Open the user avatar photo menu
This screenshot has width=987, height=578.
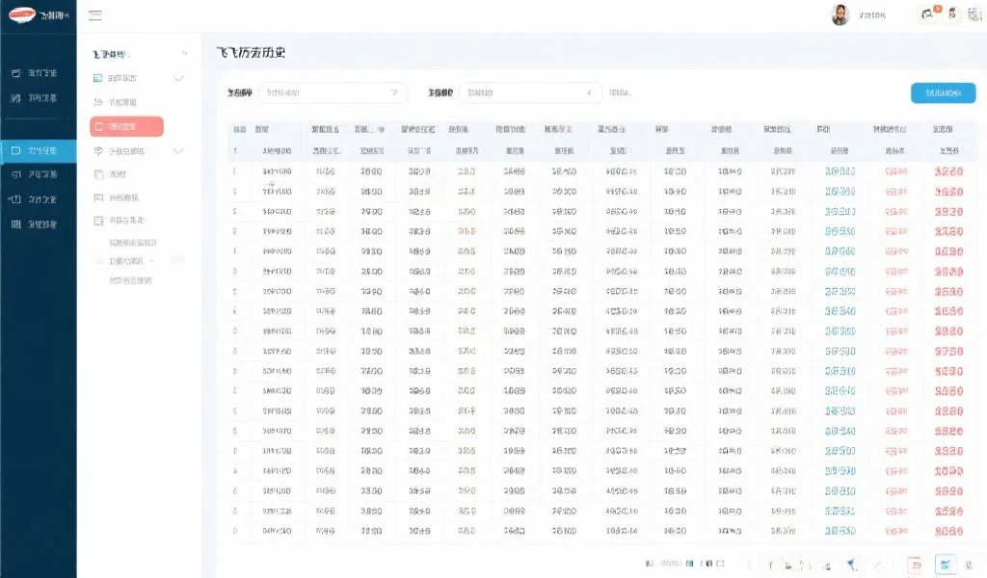pos(840,14)
